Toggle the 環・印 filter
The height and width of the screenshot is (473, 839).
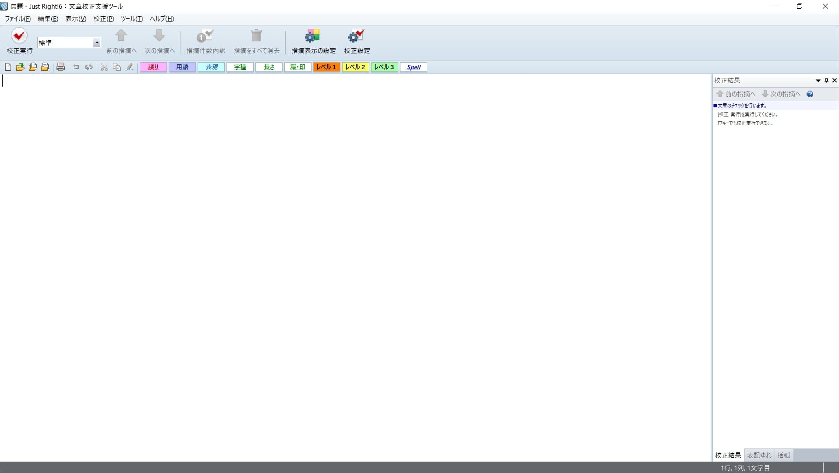point(298,67)
